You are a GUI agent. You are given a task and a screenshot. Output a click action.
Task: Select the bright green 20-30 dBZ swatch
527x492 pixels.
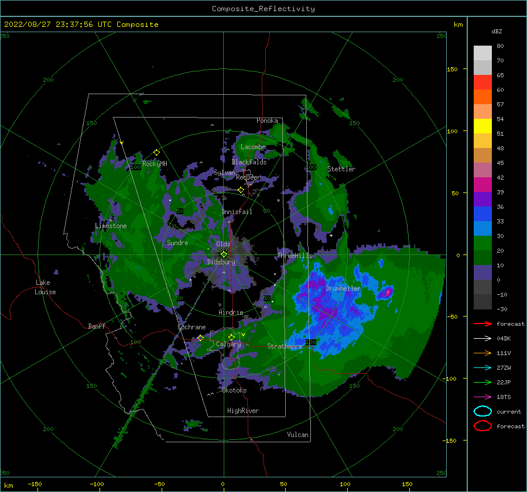tap(482, 243)
